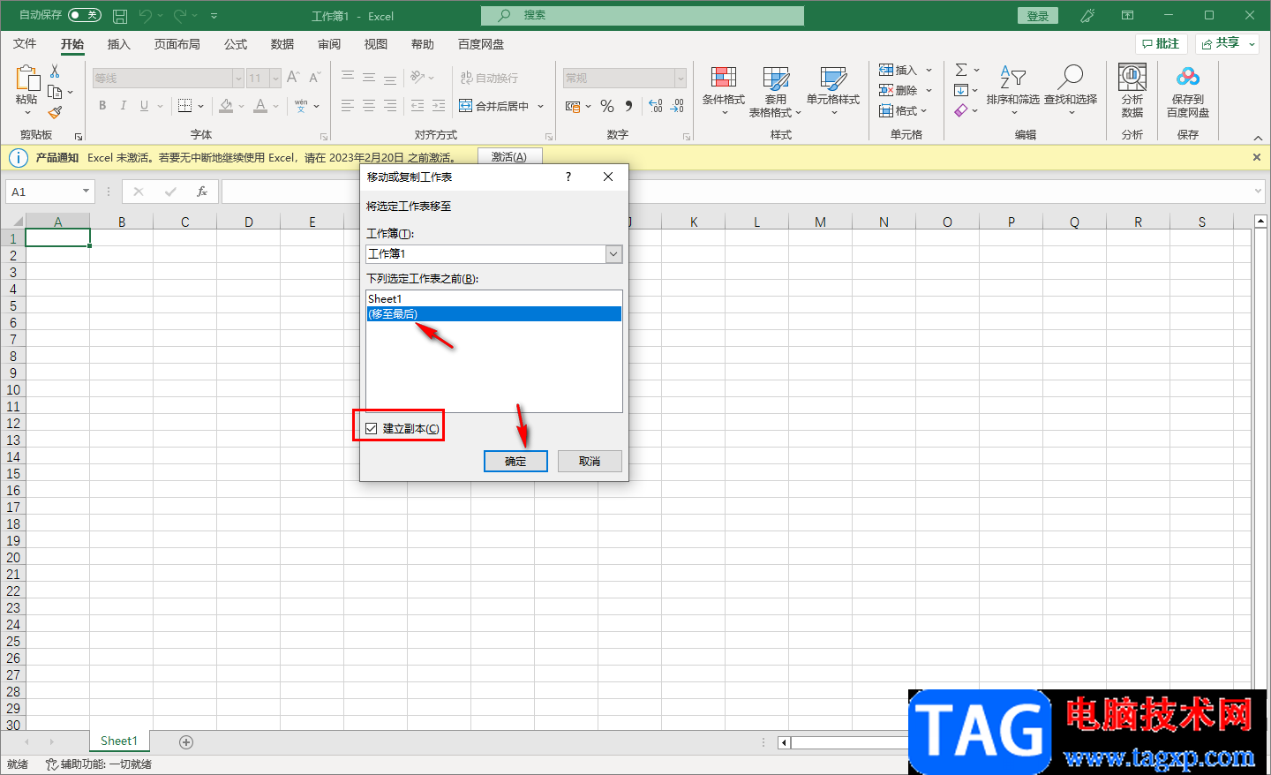Click the Percent Style icon
Screen dimensions: 1271x775
click(607, 106)
